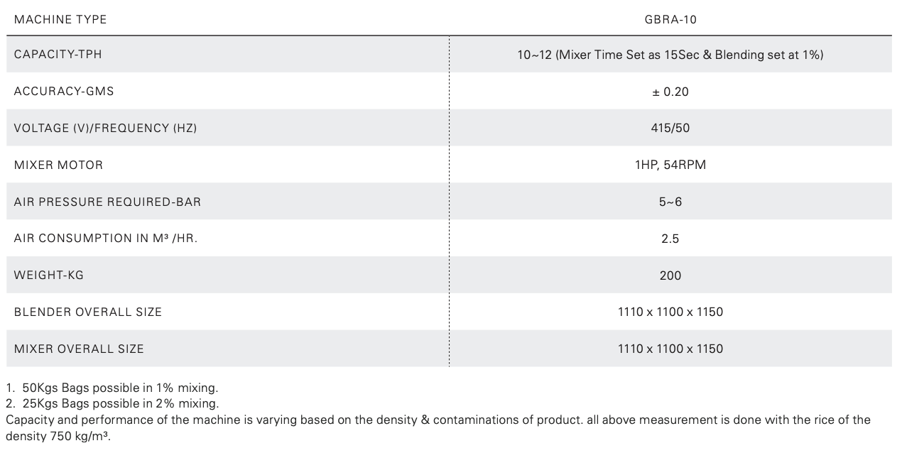Click the VOLTAGE (V)/FREQUENCY (HZ) label
The width and height of the screenshot is (902, 453).
coord(105,128)
